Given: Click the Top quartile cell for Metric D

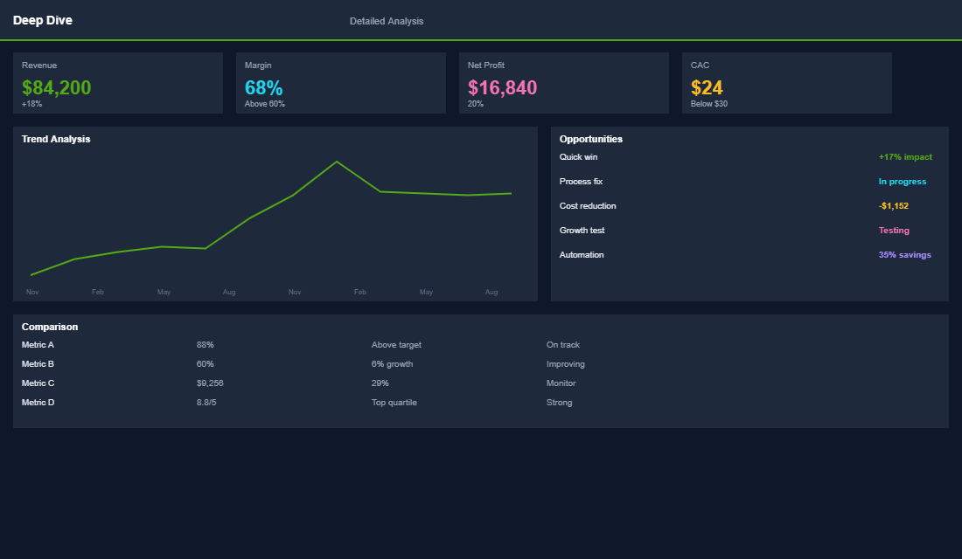Looking at the screenshot, I should click(394, 402).
